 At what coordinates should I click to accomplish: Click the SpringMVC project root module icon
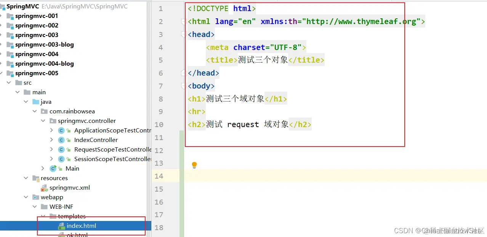(x=2, y=6)
